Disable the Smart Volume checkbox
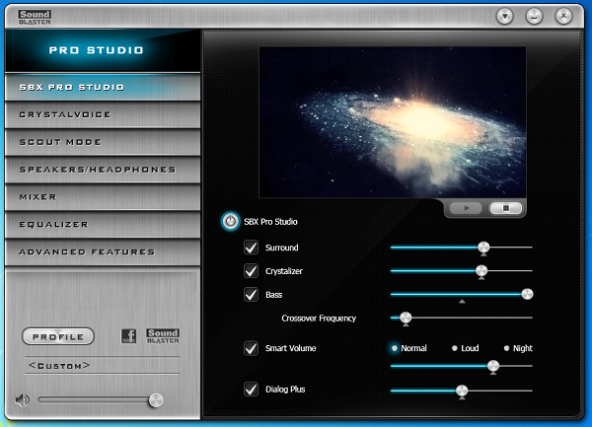The width and height of the screenshot is (592, 427). click(251, 348)
